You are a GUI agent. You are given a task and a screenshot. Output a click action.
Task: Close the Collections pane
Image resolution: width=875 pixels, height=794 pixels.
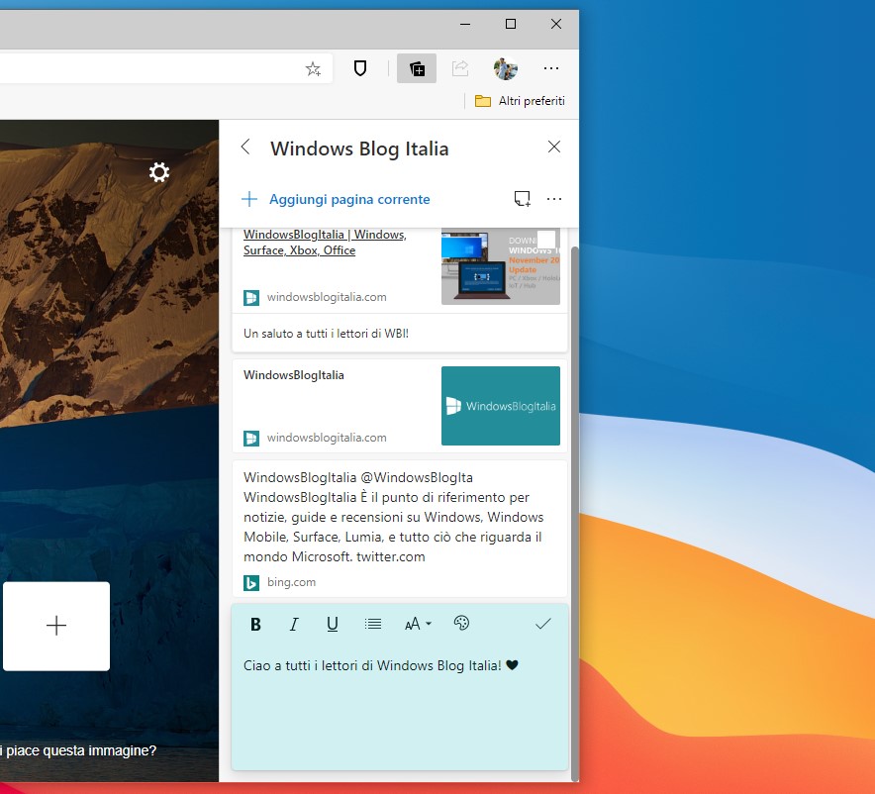[554, 147]
